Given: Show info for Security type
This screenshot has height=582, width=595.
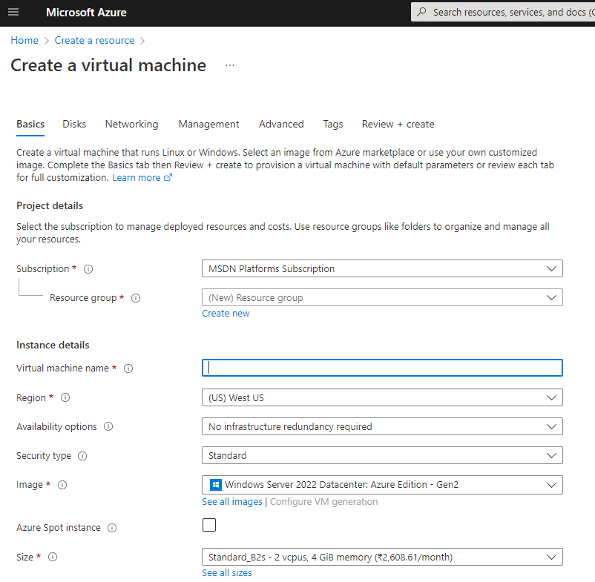Looking at the screenshot, I should [82, 456].
